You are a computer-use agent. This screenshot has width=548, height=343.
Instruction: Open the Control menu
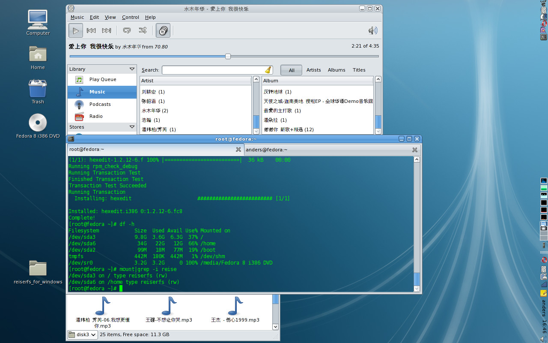[x=131, y=17]
